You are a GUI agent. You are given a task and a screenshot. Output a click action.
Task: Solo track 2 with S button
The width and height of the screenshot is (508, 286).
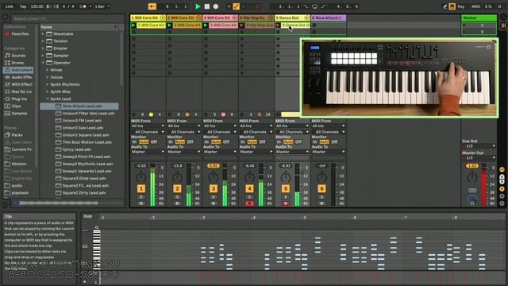(177, 197)
